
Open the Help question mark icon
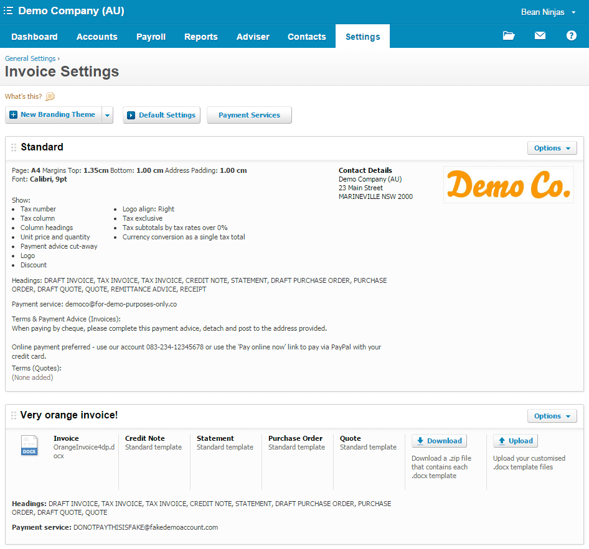pos(572,35)
